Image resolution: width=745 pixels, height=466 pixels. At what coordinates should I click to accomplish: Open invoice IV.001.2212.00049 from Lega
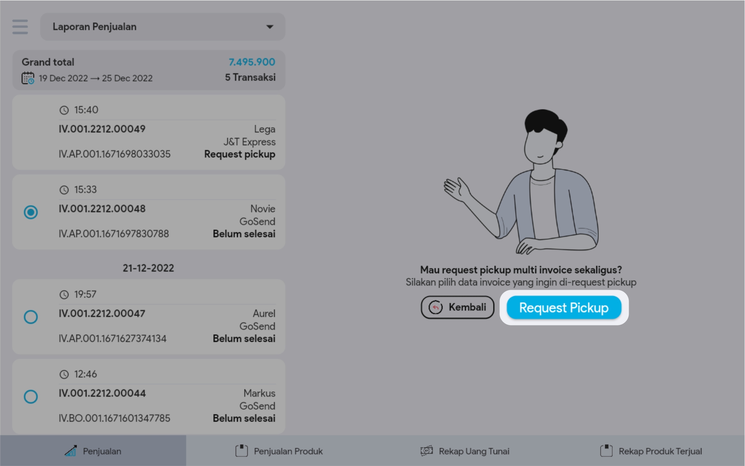pyautogui.click(x=149, y=132)
